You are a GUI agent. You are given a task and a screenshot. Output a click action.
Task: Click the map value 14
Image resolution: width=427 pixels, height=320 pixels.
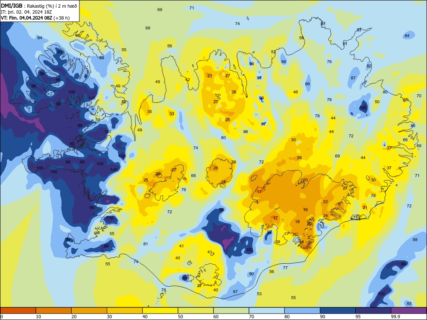(301, 241)
